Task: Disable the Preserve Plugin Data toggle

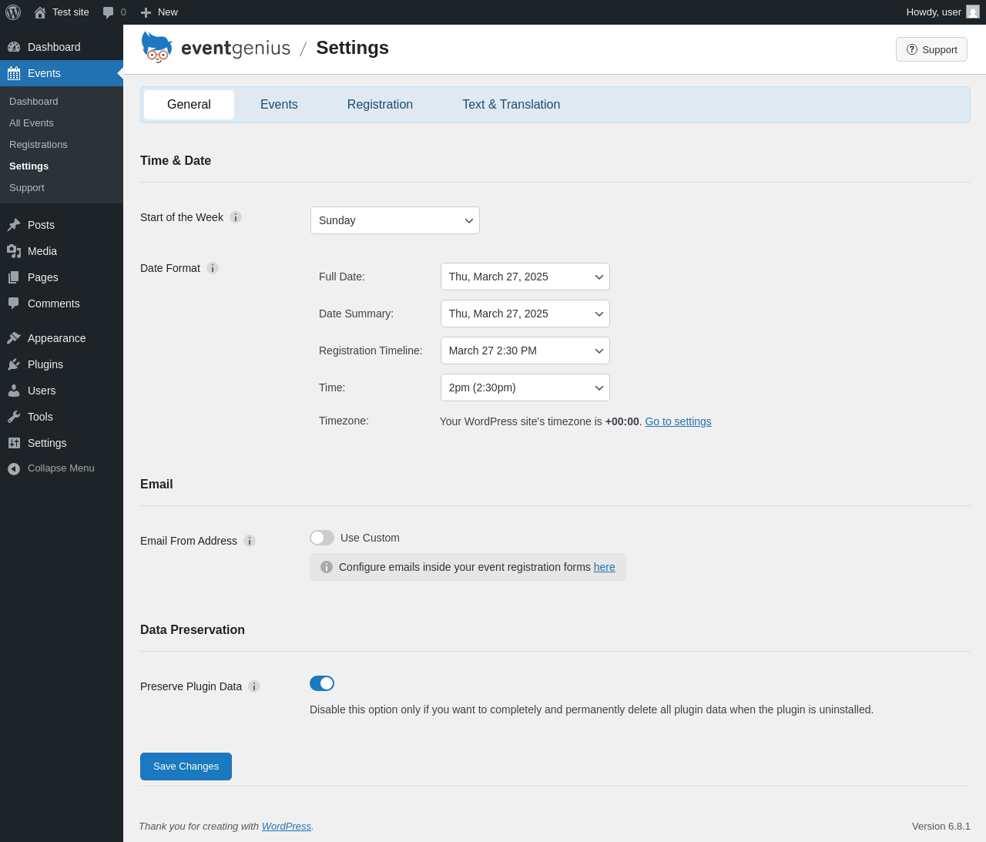Action: coord(322,683)
